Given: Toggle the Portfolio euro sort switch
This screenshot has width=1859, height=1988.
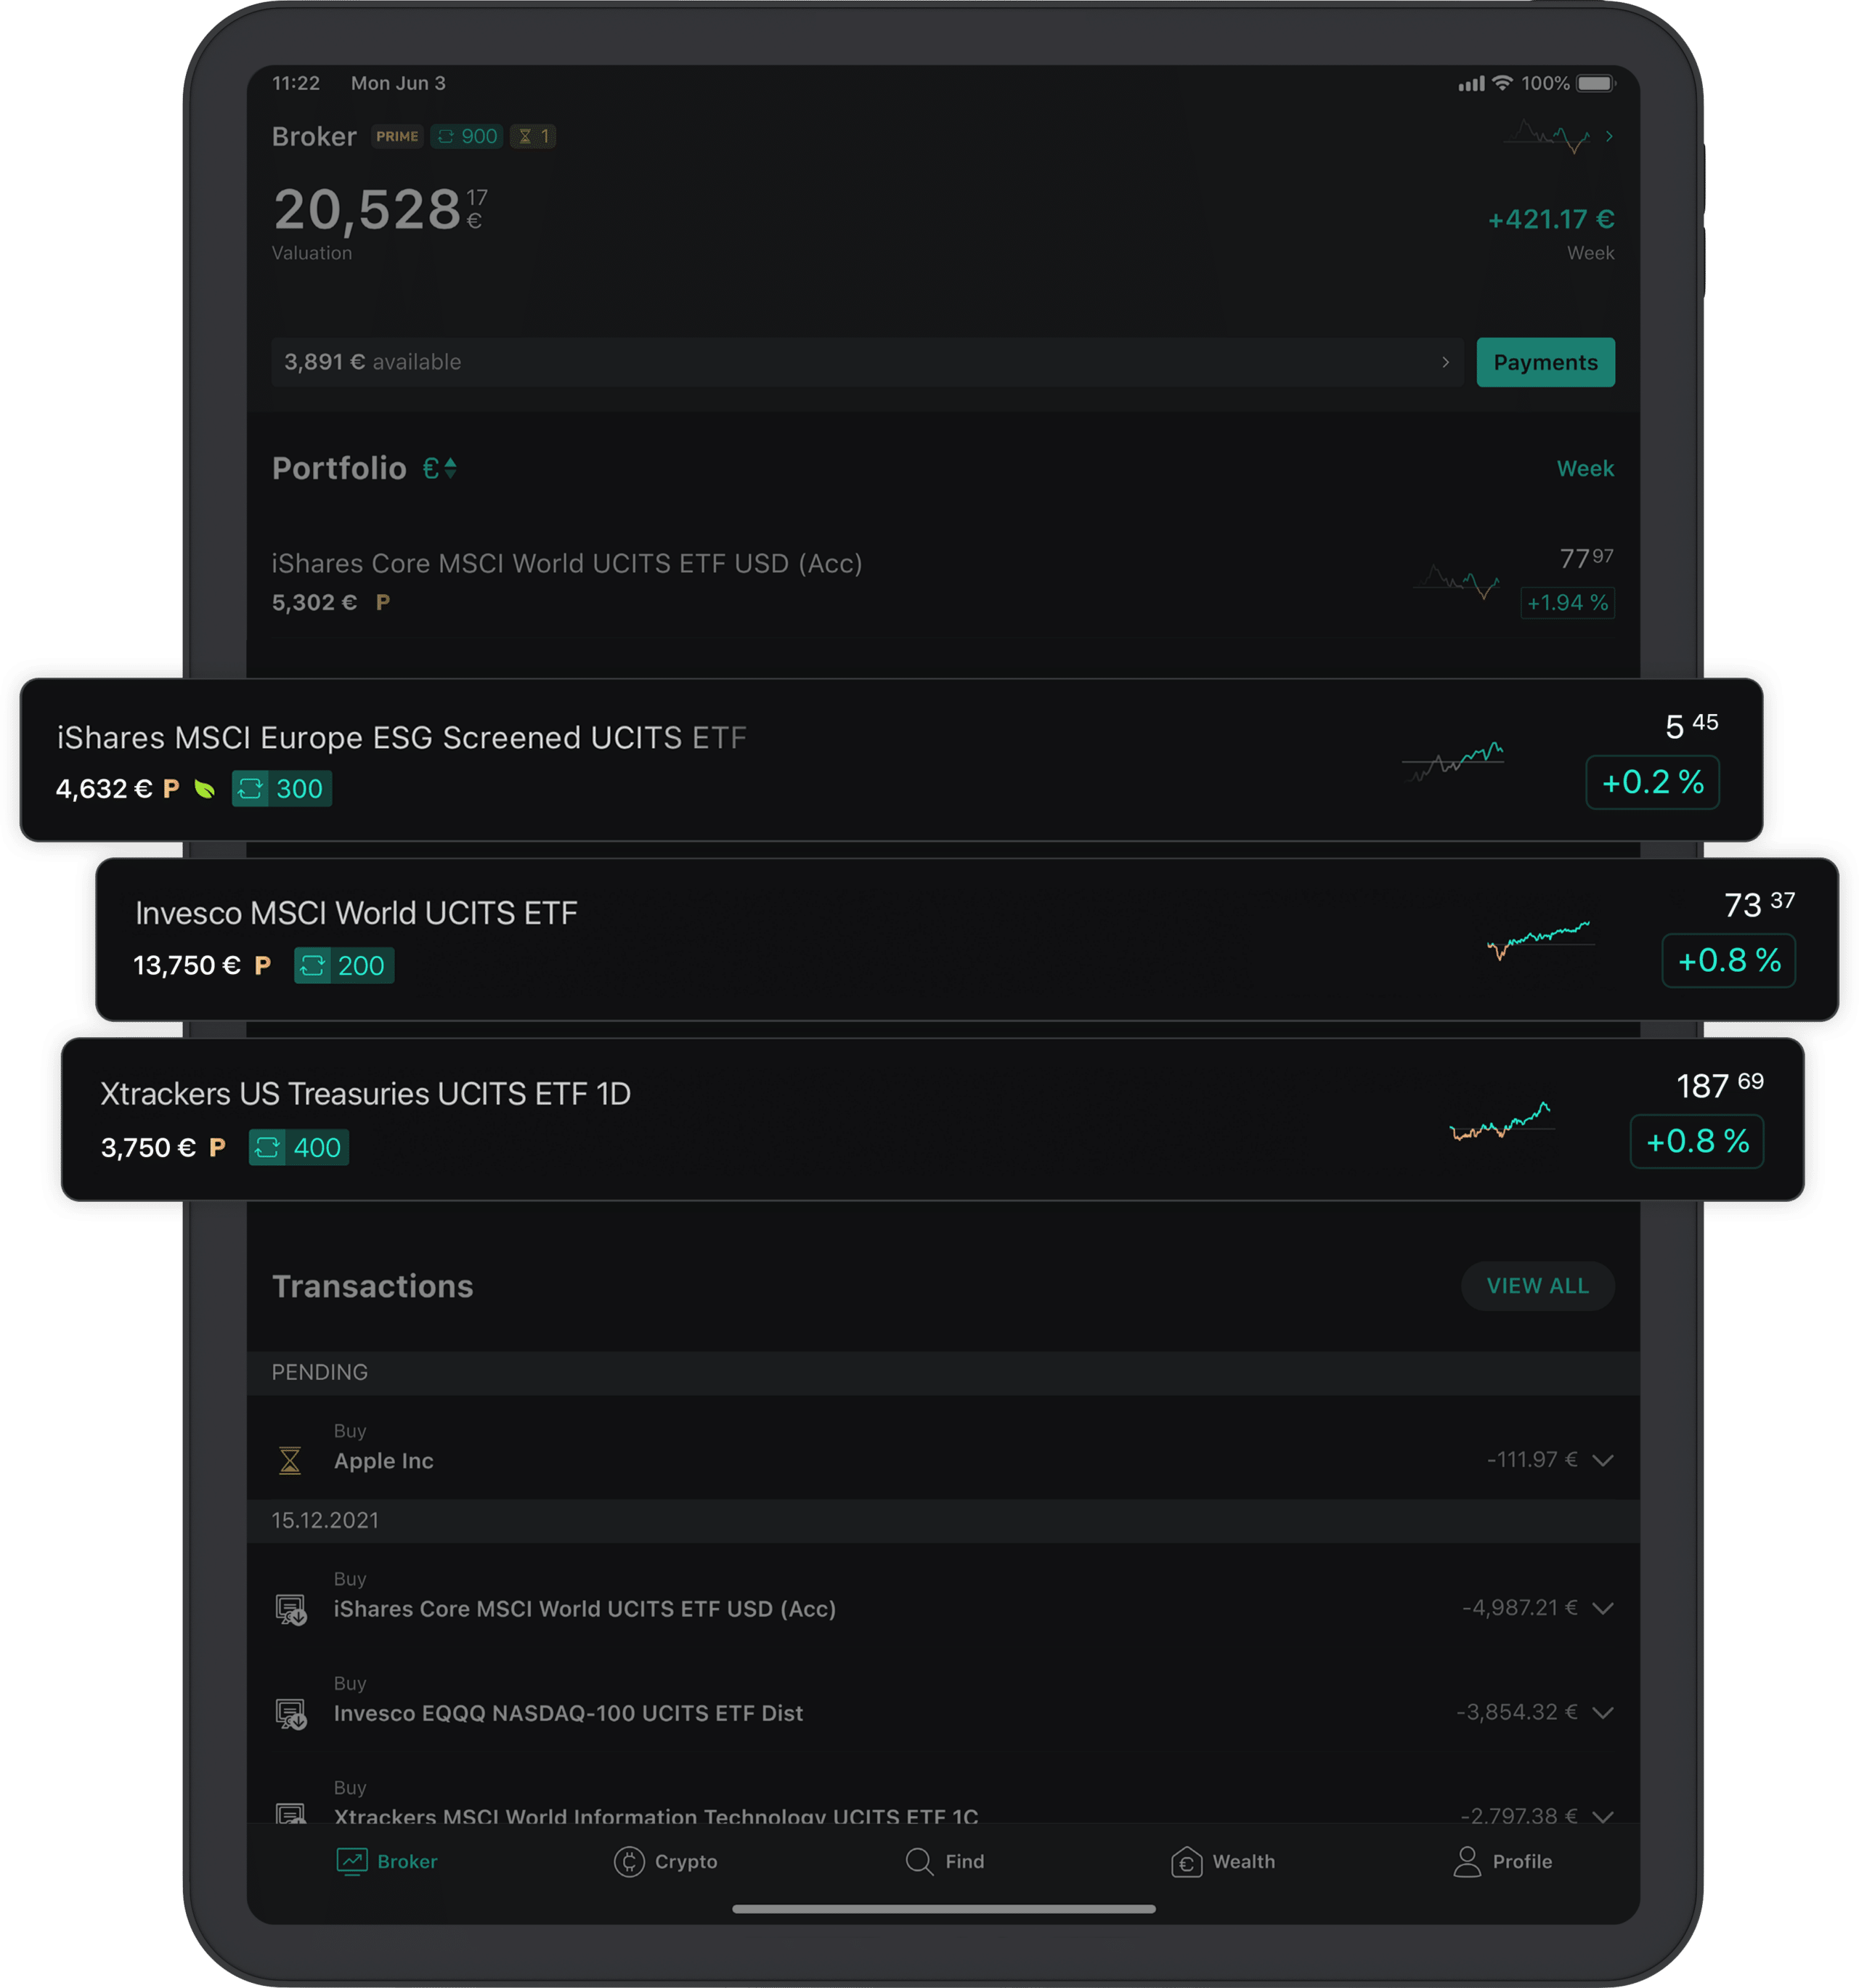Looking at the screenshot, I should pos(439,468).
